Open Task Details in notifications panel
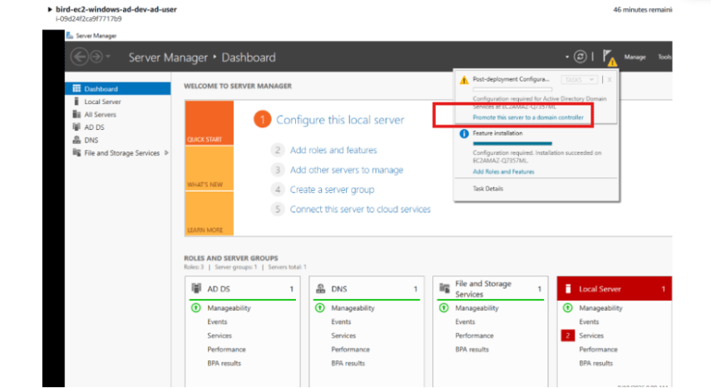 point(488,188)
